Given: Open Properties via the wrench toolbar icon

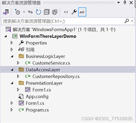Looking at the screenshot, I should pos(74,12).
